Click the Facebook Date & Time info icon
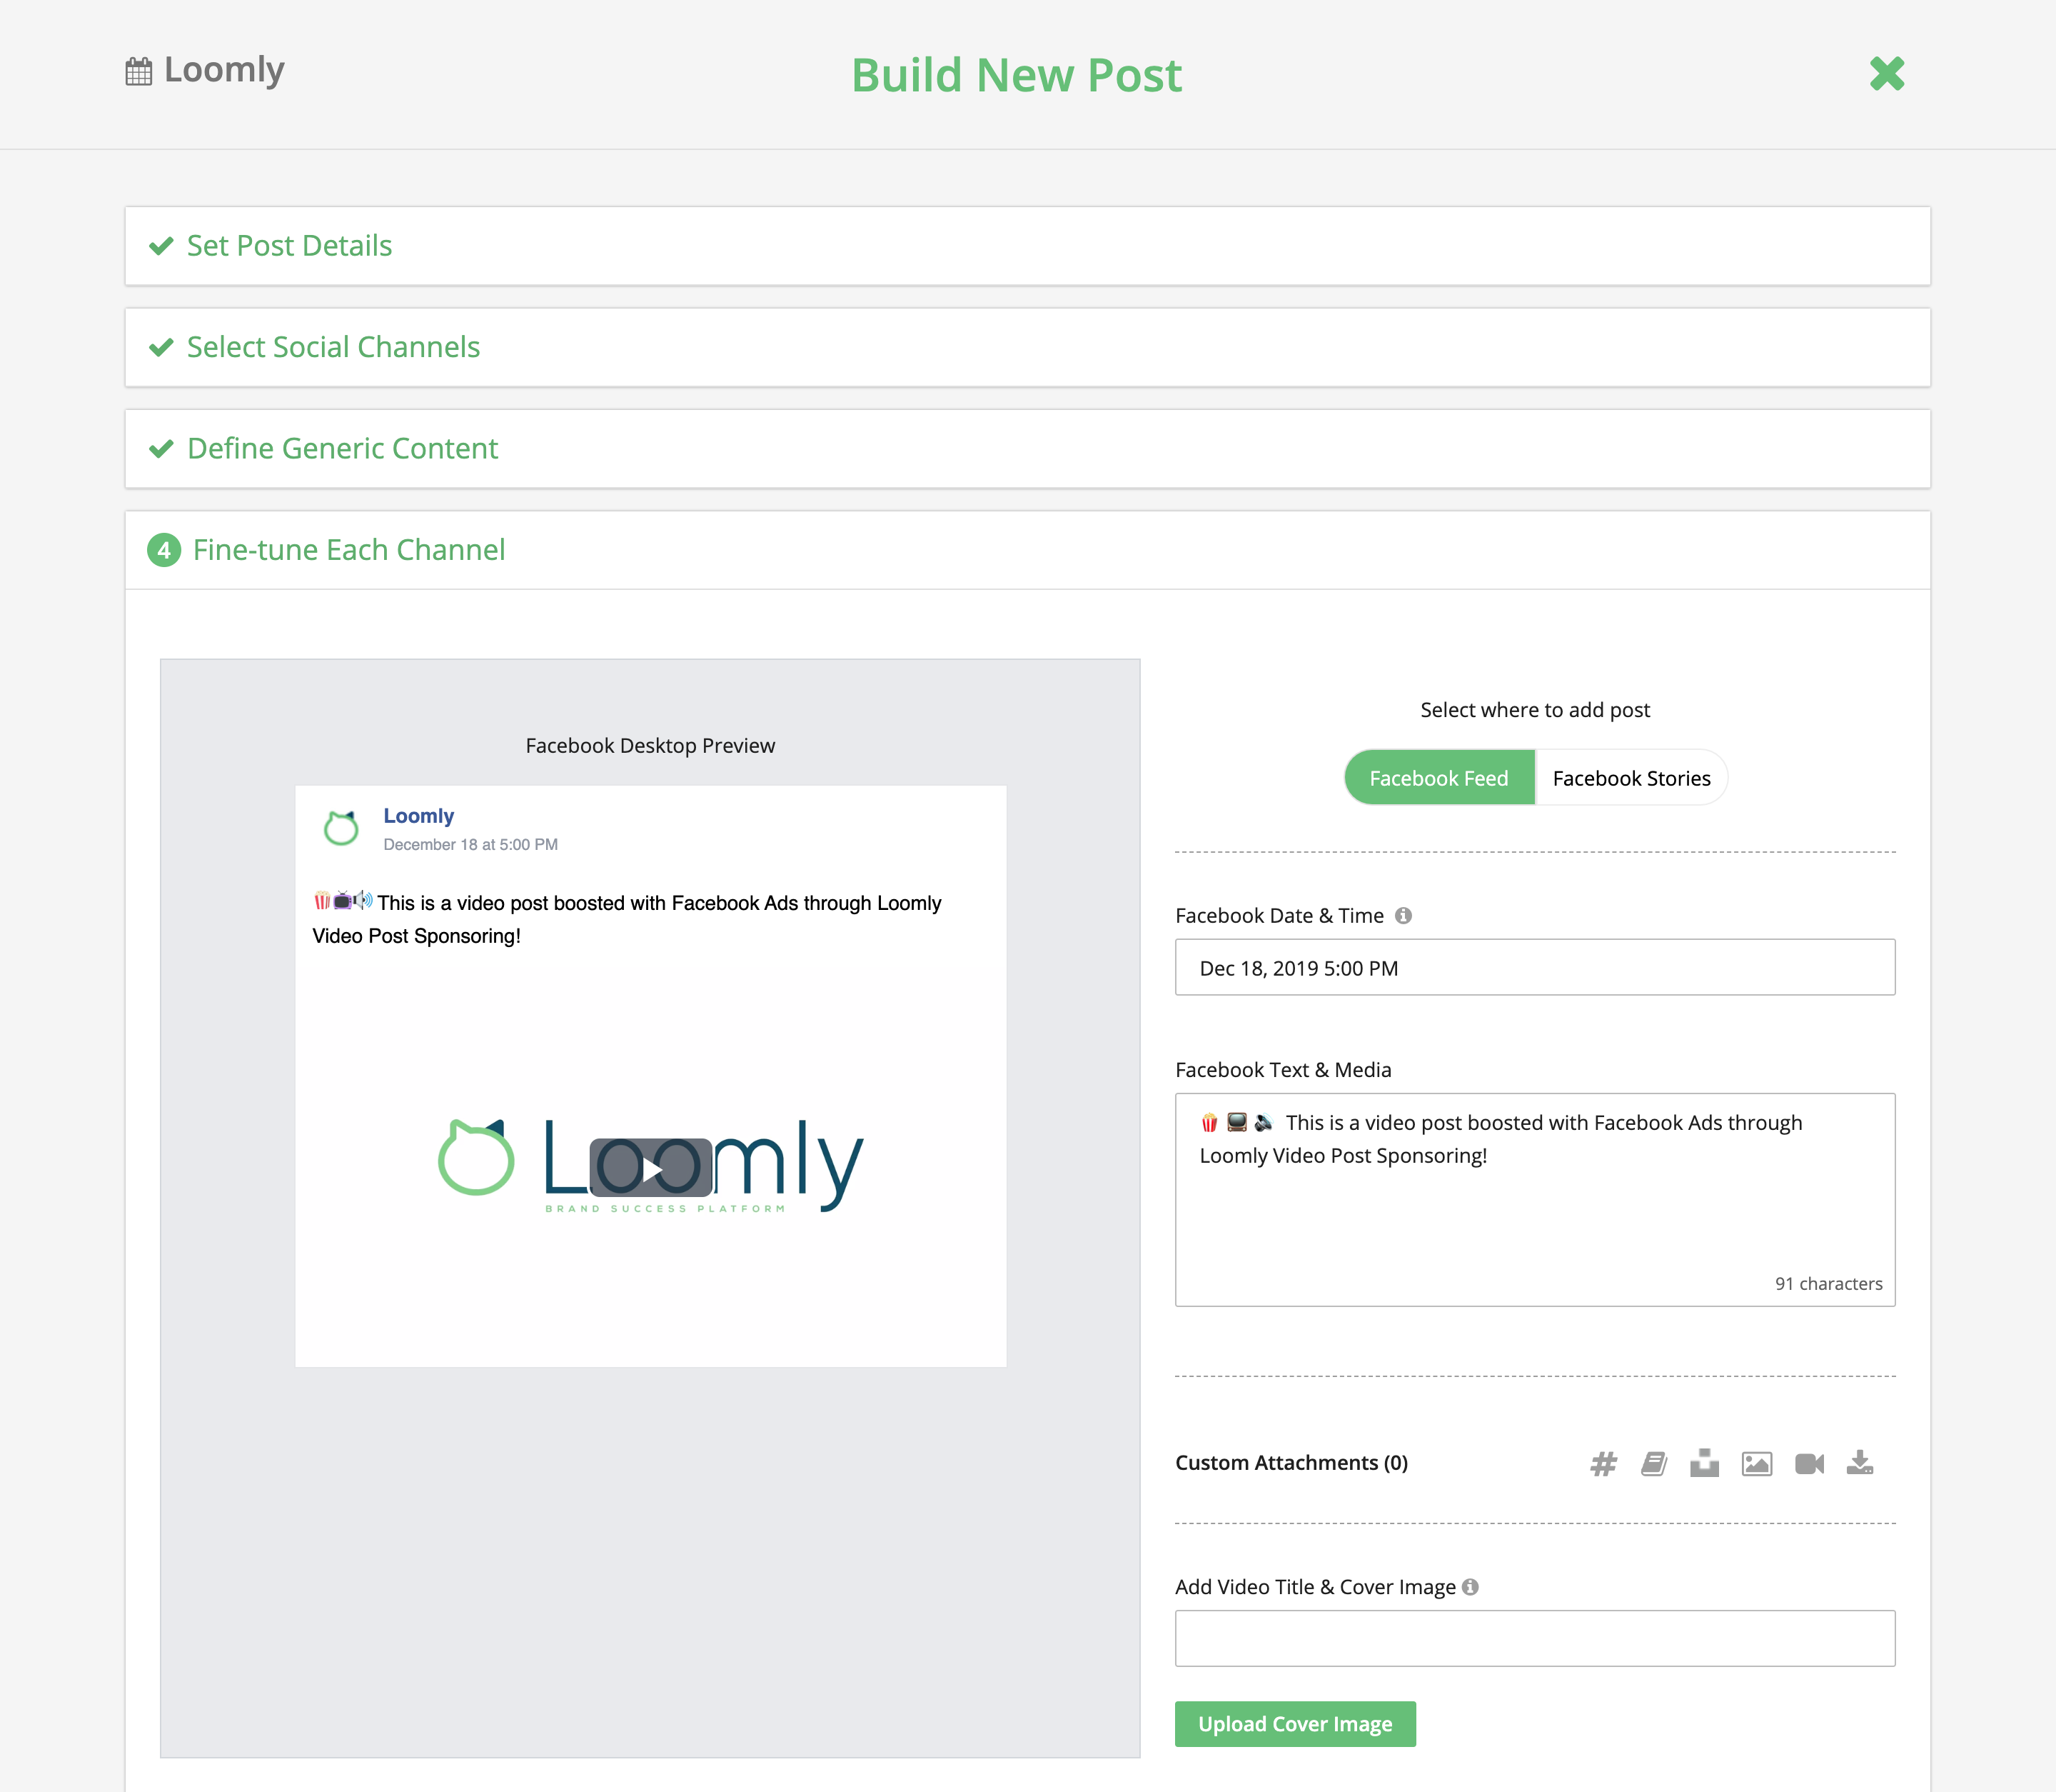This screenshot has width=2056, height=1792. pos(1406,914)
